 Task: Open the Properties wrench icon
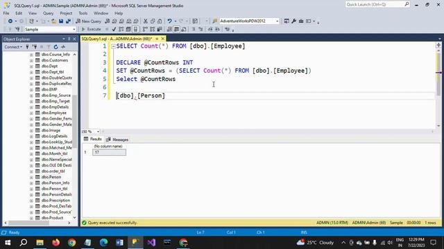293,21
